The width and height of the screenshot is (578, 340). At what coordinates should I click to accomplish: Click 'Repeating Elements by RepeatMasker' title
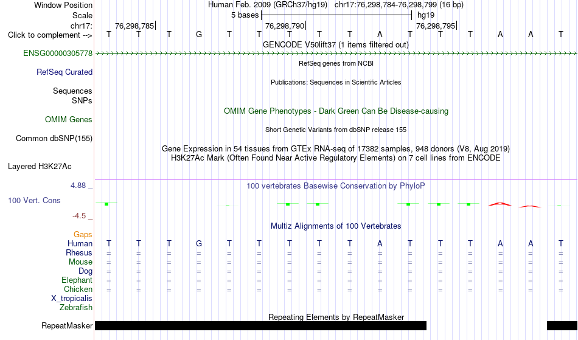coord(336,317)
